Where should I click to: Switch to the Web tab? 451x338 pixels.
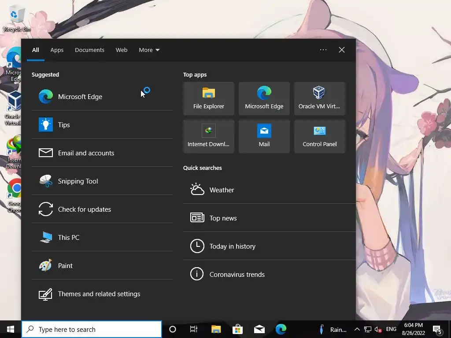pos(122,50)
